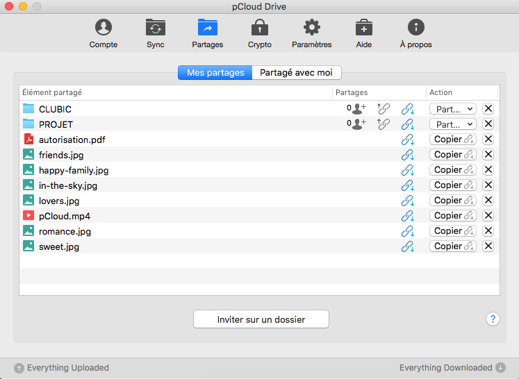Delete pCloud.mp4 share with X button

[488, 216]
